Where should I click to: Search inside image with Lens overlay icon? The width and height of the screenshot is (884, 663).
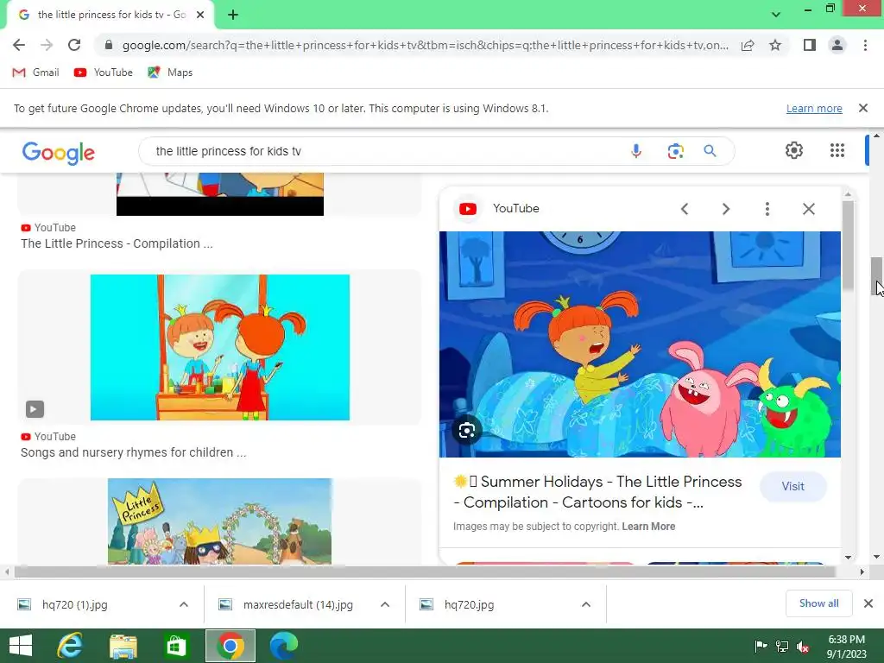point(467,431)
